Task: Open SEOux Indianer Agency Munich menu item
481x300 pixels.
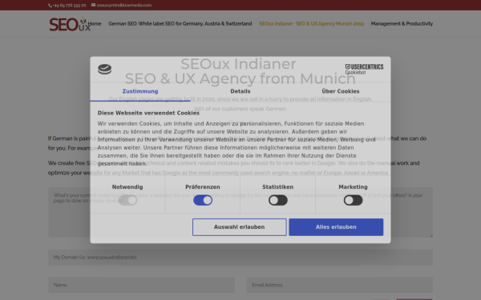Action: pyautogui.click(x=311, y=23)
